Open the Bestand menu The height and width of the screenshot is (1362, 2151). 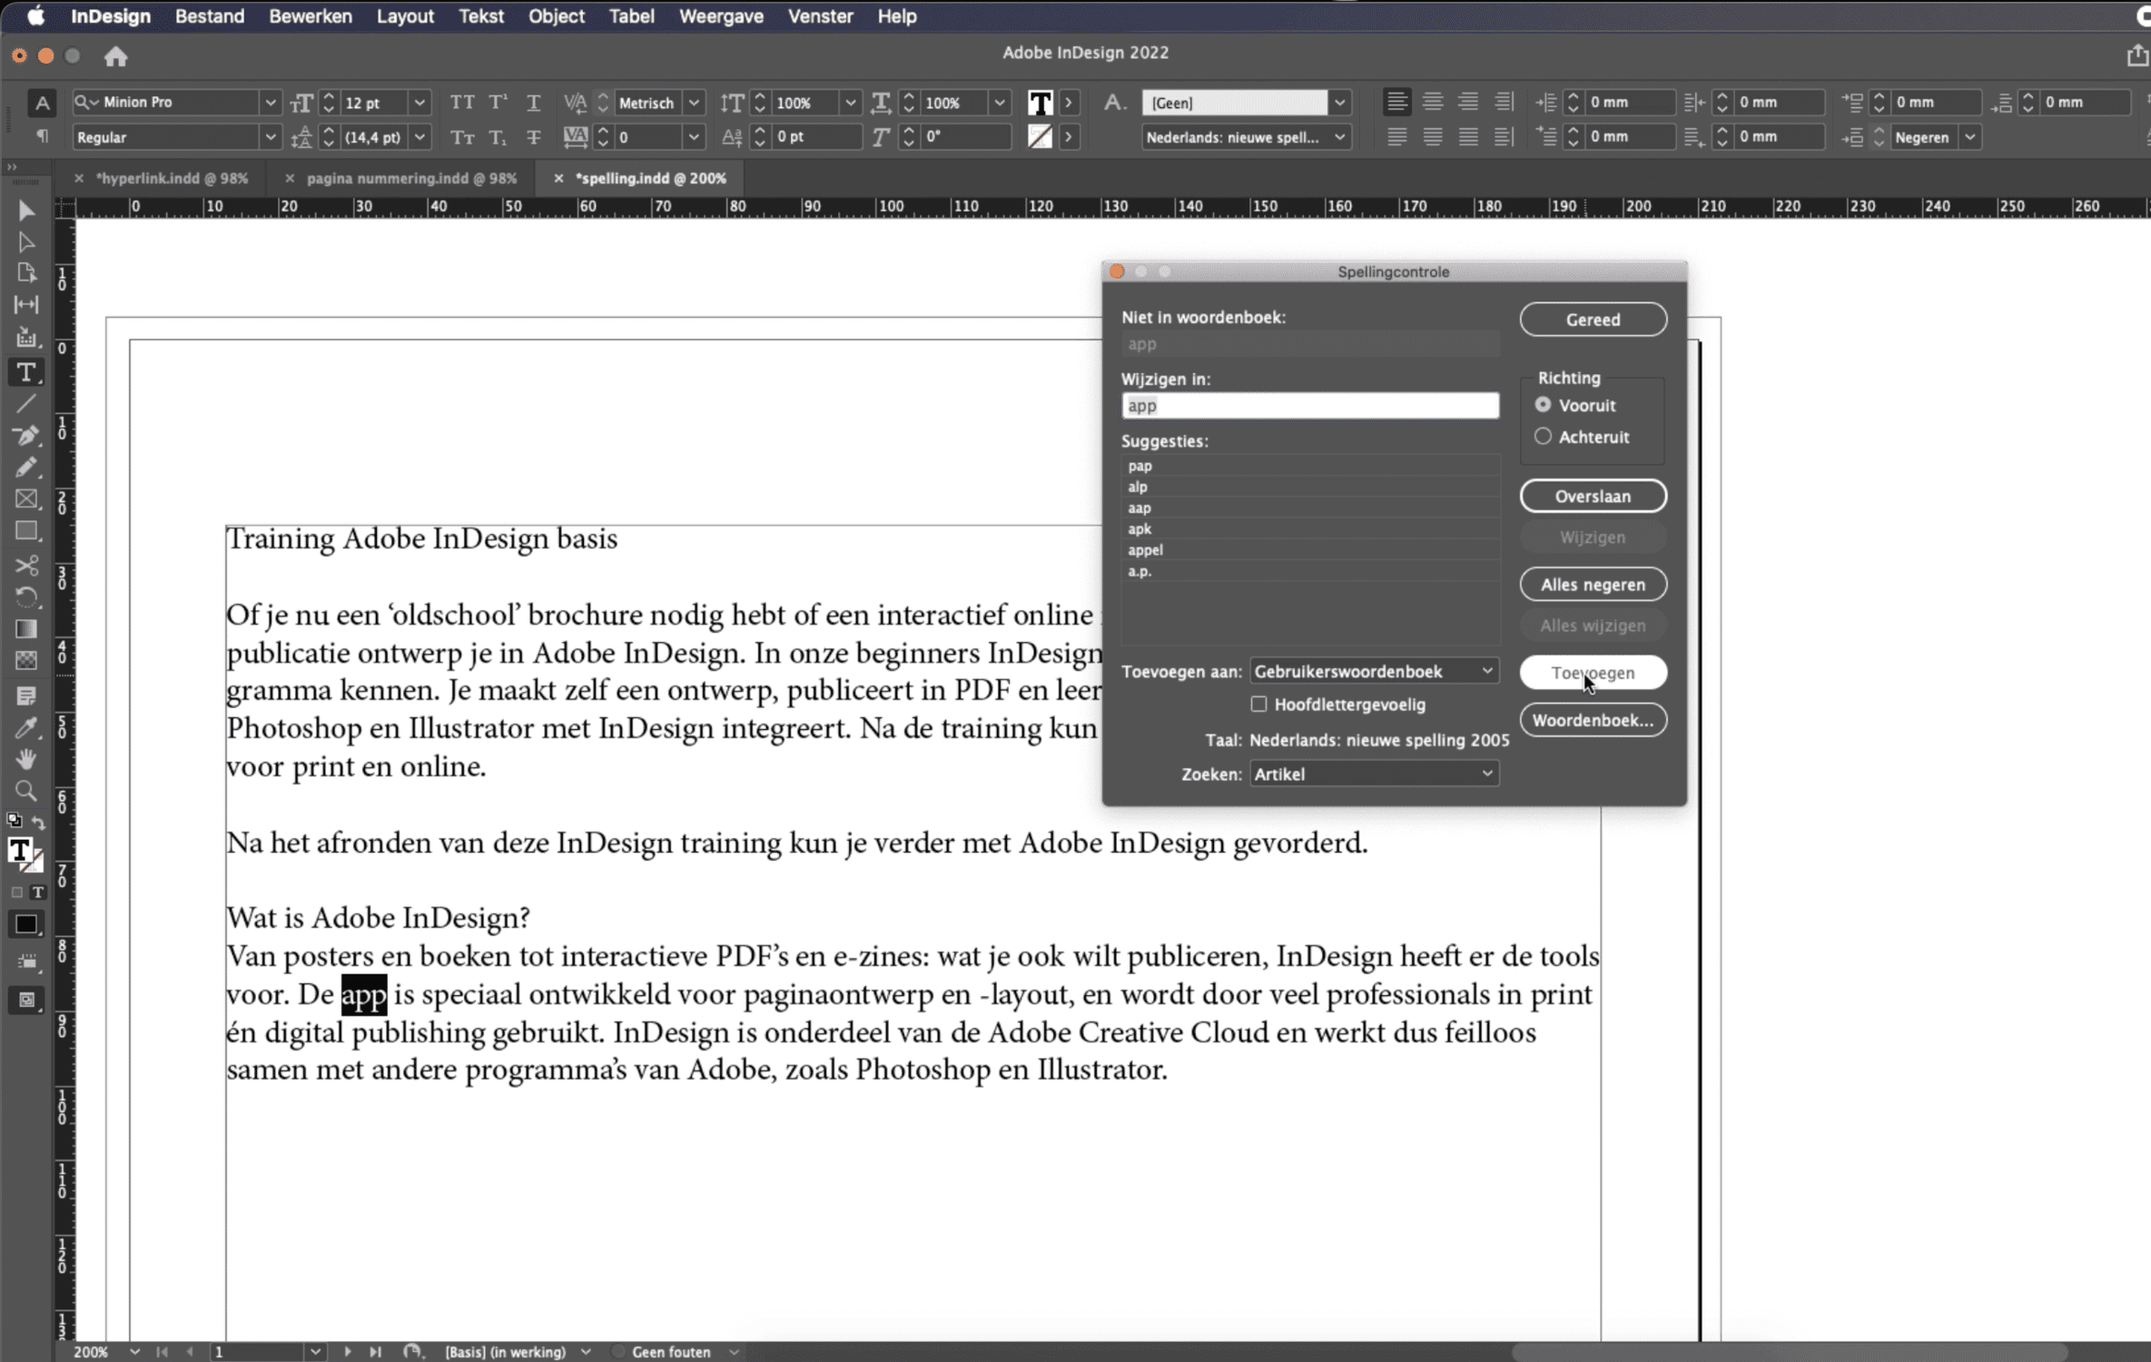210,16
